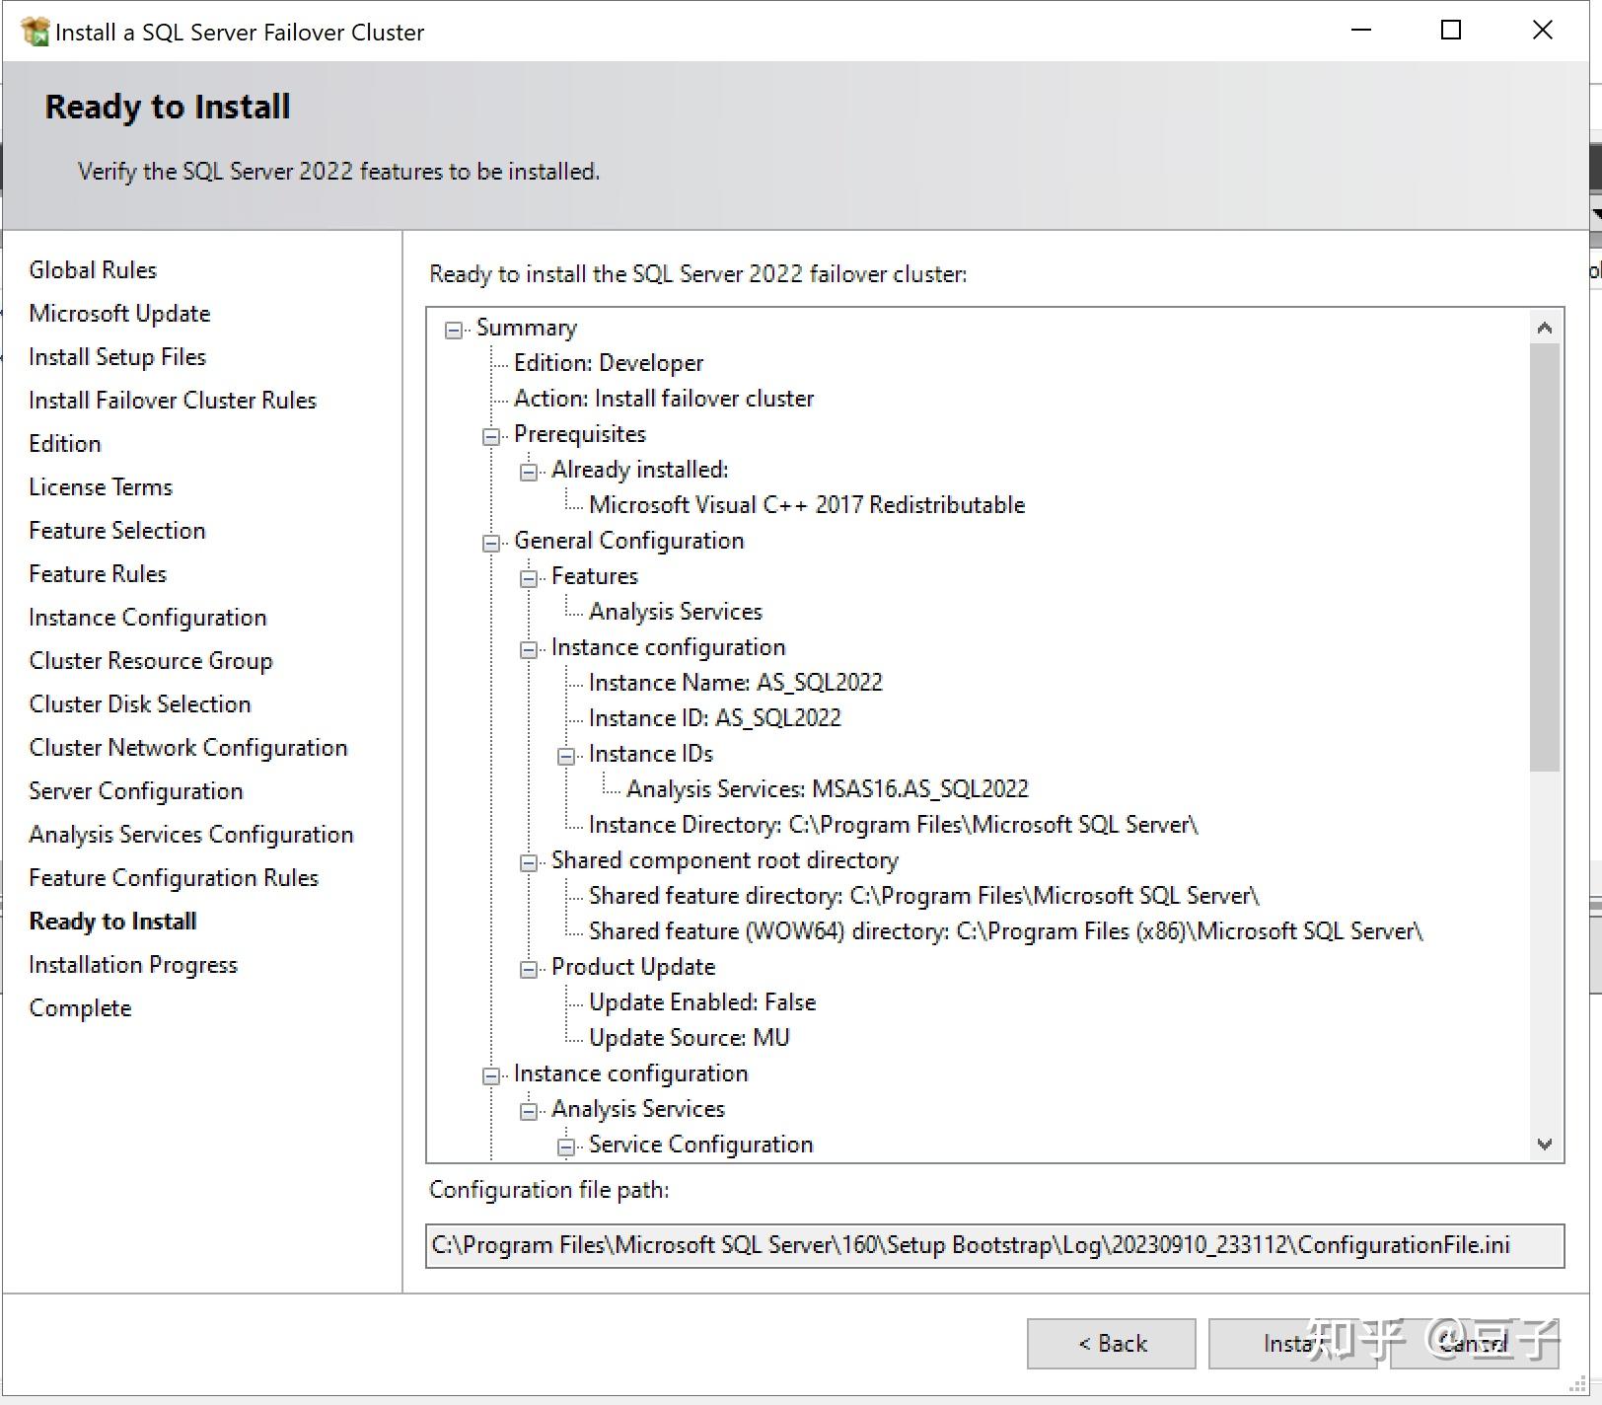1602x1405 pixels.
Task: Click the summary vertical scrollbar thumb
Action: 1545,557
